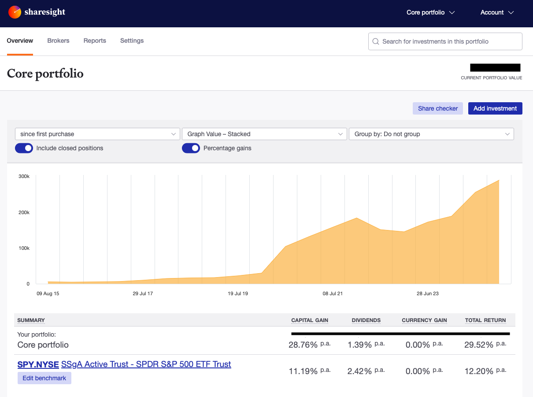Open the Graph Value – Stacked dropdown
Screen dimensions: 533x397
click(x=264, y=134)
